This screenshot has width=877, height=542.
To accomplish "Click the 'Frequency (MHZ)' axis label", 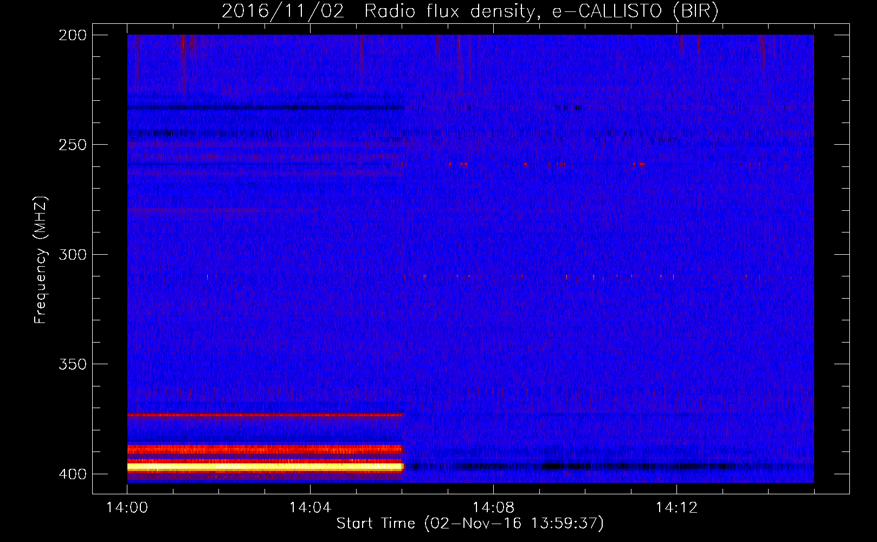I will click(41, 260).
